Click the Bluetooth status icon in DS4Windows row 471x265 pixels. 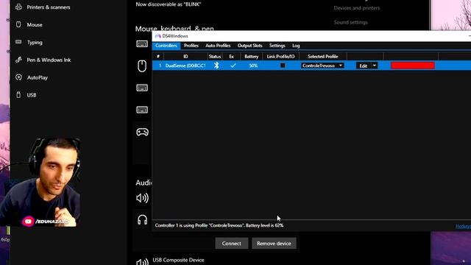(x=216, y=66)
